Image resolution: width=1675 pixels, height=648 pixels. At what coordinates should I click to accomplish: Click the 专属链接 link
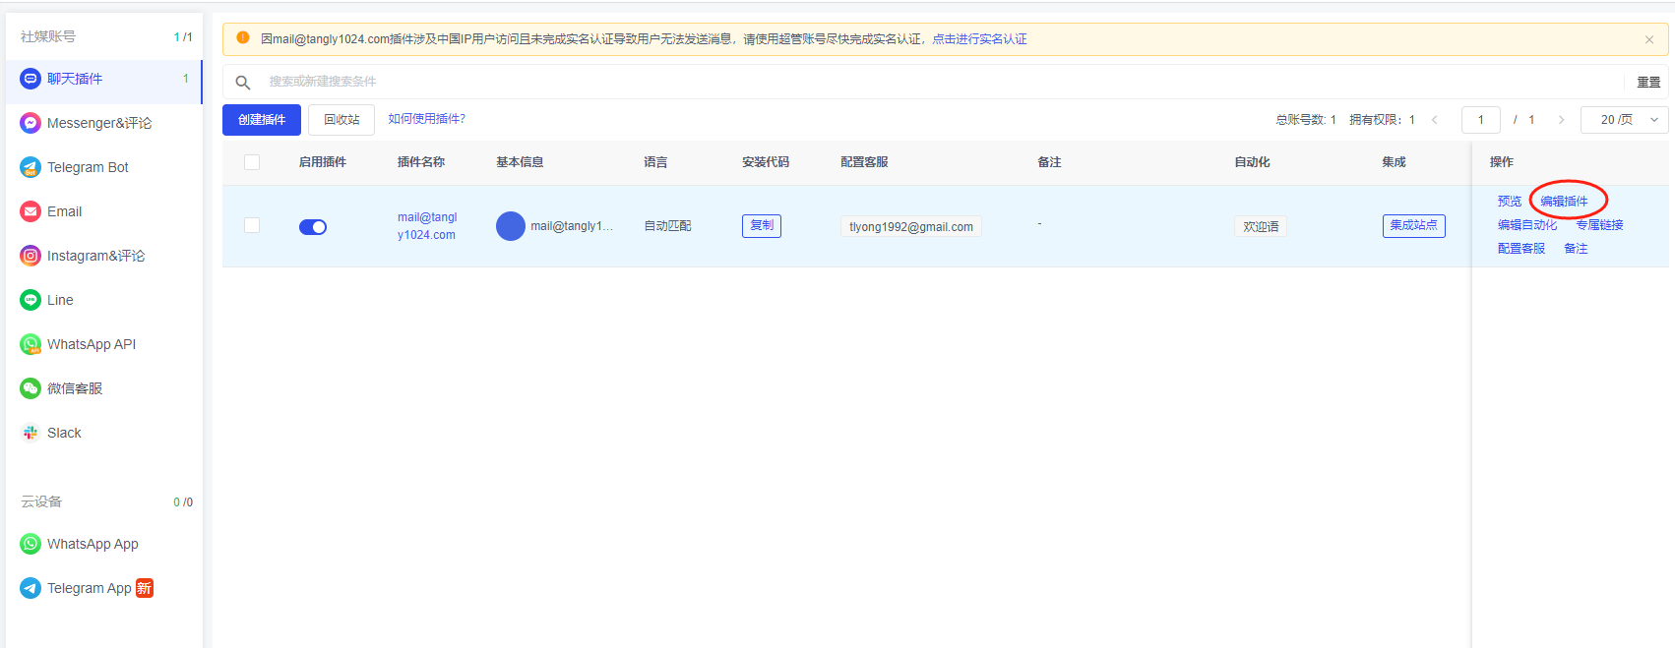1600,225
